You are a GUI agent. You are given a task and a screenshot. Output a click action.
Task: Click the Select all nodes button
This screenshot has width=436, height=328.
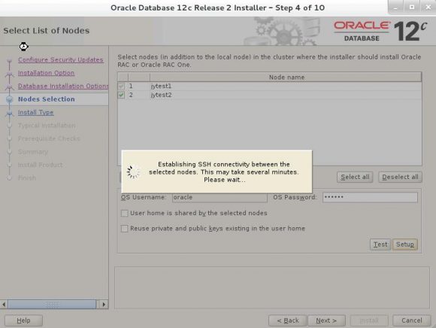pos(355,177)
